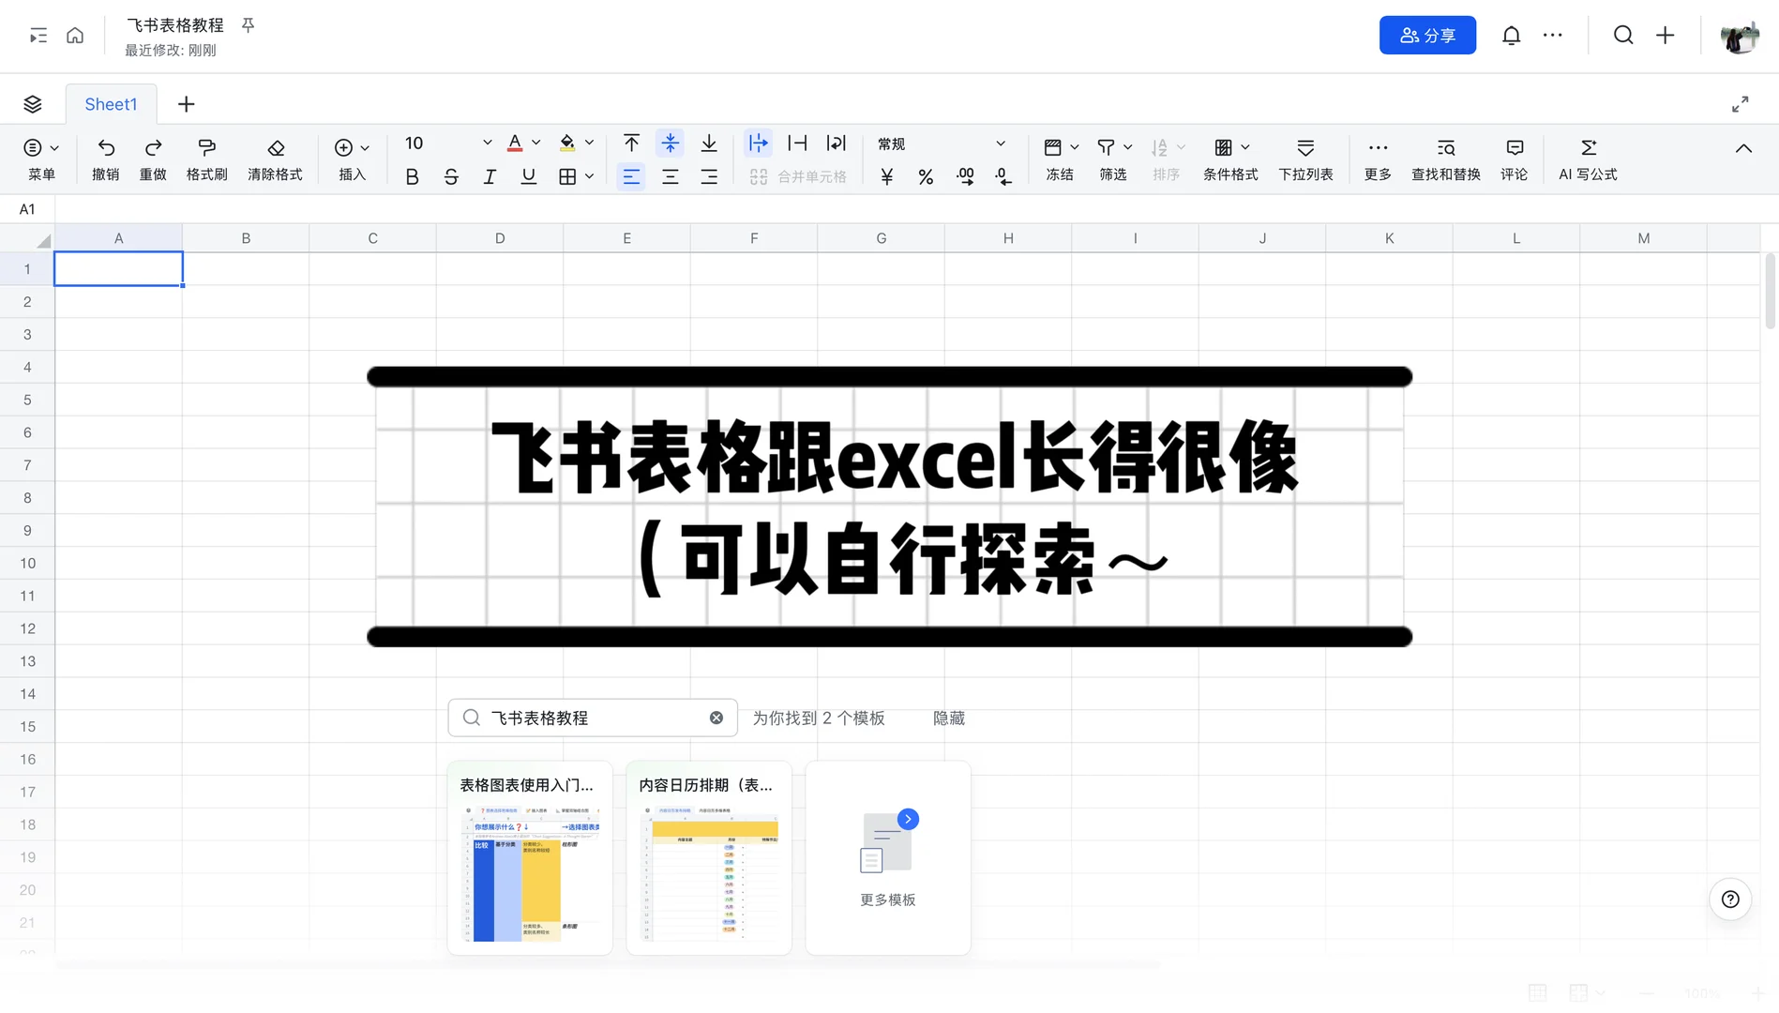Screen dimensions: 1779x1013
Task: Open AI formula writer (AI 写公式)
Action: tap(1588, 159)
